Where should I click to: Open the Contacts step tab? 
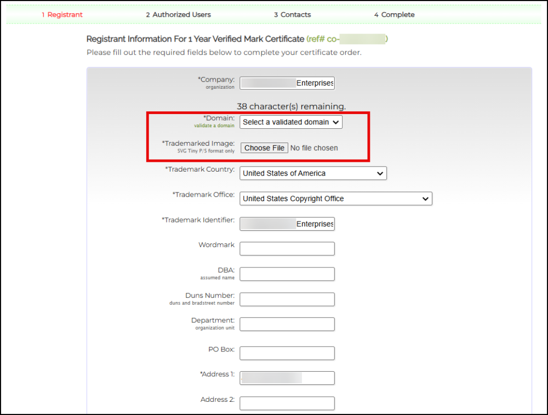click(292, 15)
